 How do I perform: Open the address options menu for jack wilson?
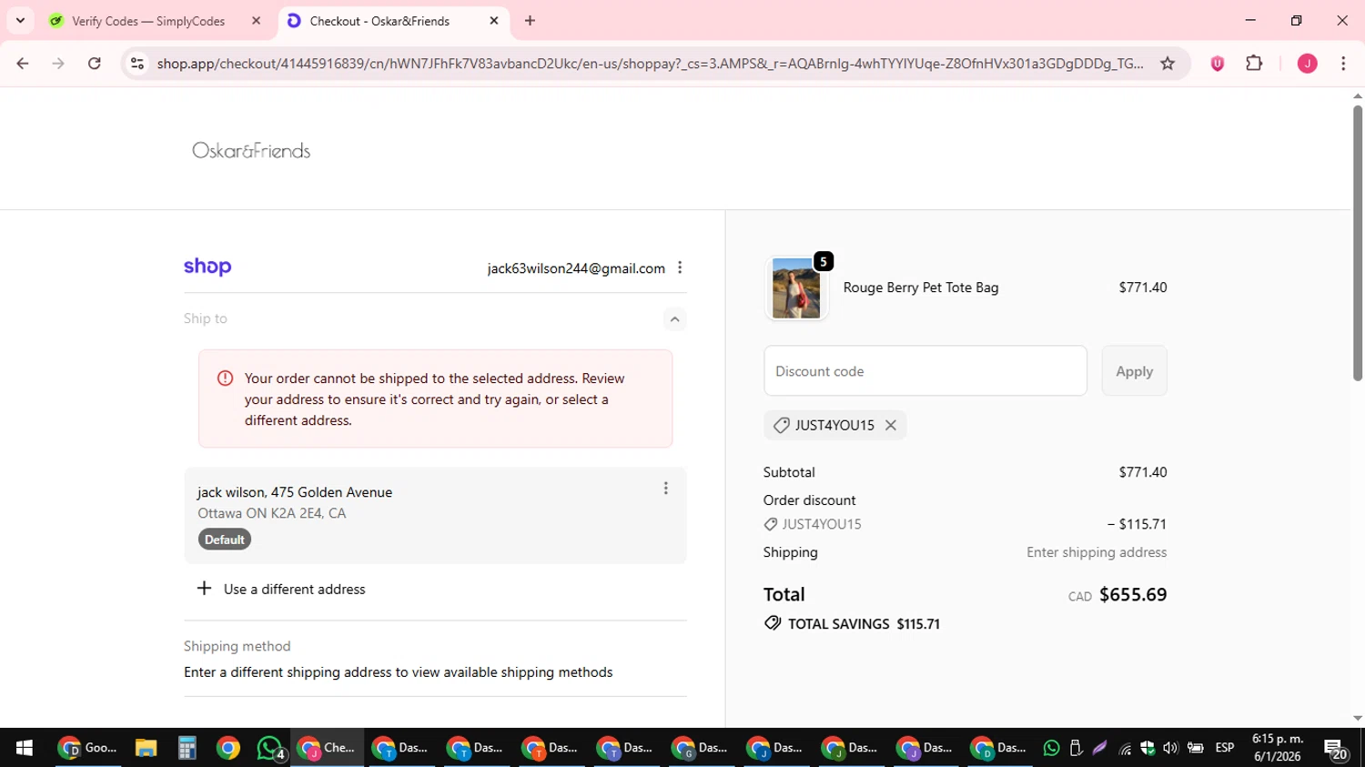(665, 489)
